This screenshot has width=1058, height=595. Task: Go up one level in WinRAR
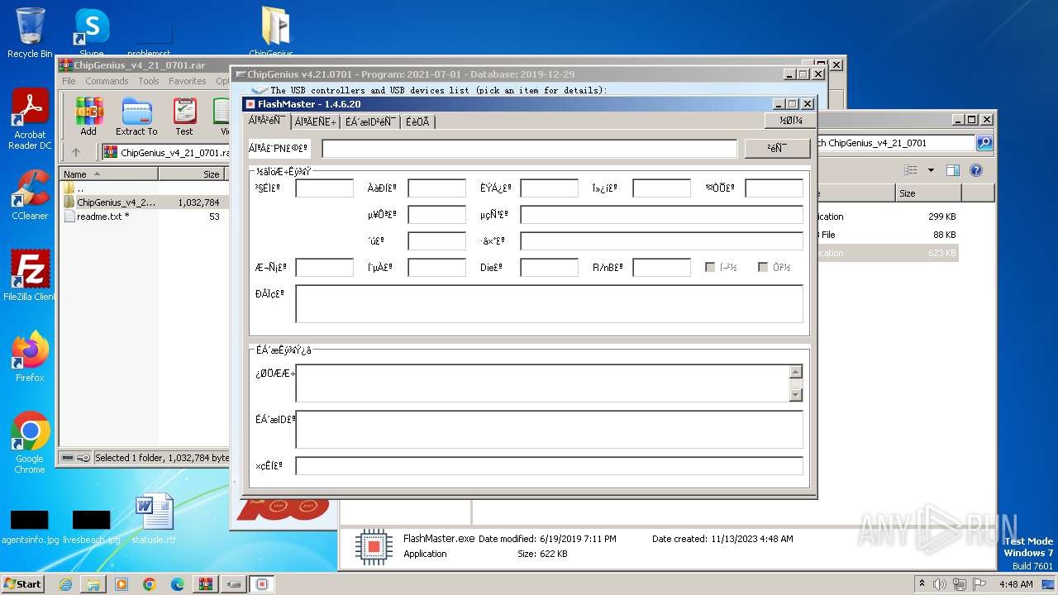[76, 152]
